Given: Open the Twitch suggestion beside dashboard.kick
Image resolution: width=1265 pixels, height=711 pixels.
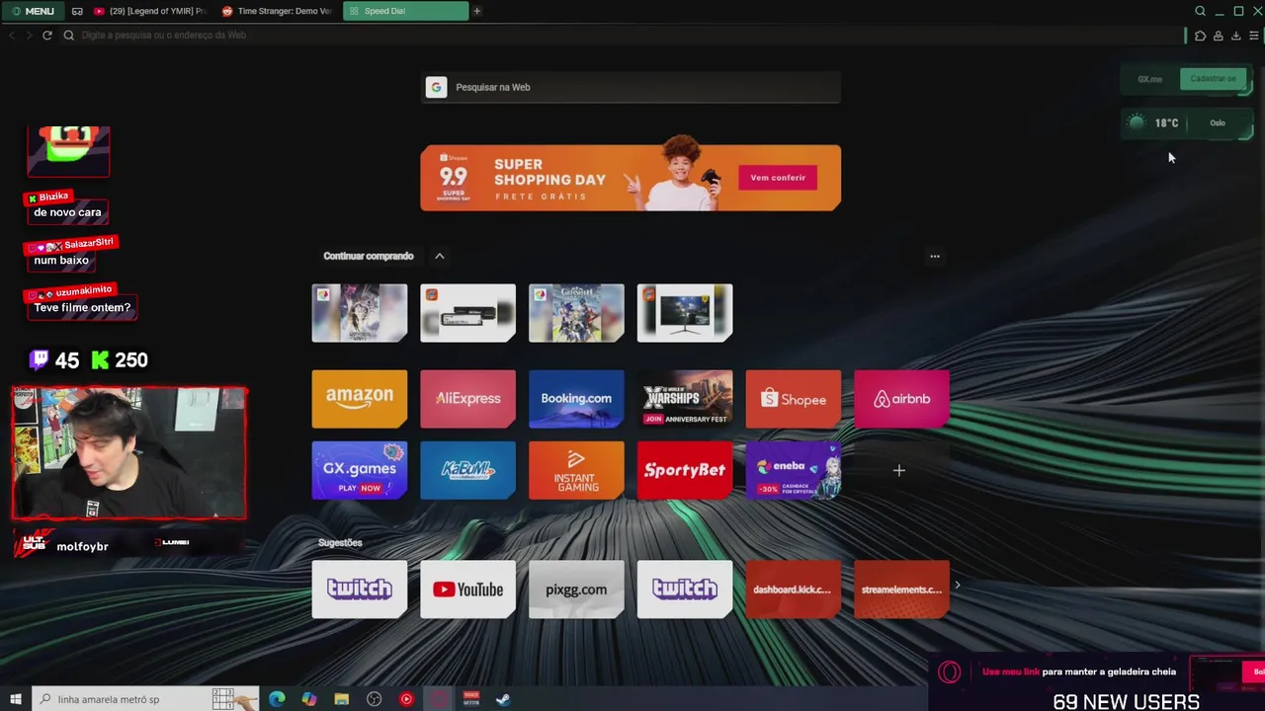Looking at the screenshot, I should point(685,590).
